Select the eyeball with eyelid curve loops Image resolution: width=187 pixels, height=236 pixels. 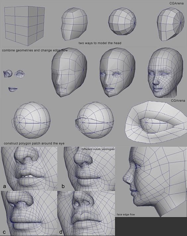coord(94,120)
